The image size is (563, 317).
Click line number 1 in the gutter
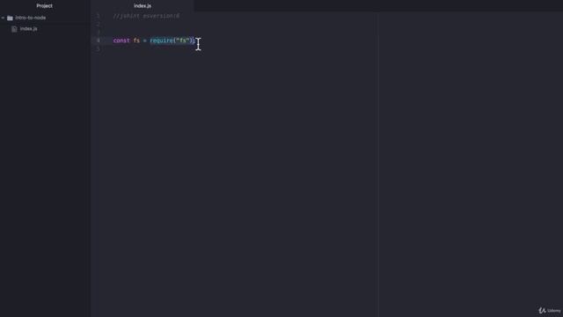[x=99, y=16]
